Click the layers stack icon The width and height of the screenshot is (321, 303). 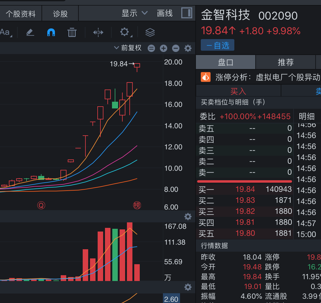(x=150, y=32)
